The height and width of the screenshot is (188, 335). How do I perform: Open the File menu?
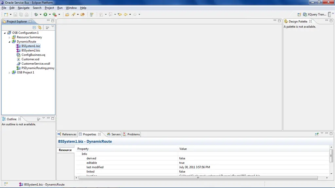coord(4,8)
